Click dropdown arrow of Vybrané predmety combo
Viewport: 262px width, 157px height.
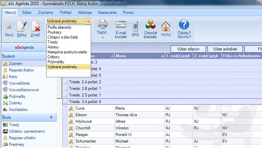click(88, 21)
